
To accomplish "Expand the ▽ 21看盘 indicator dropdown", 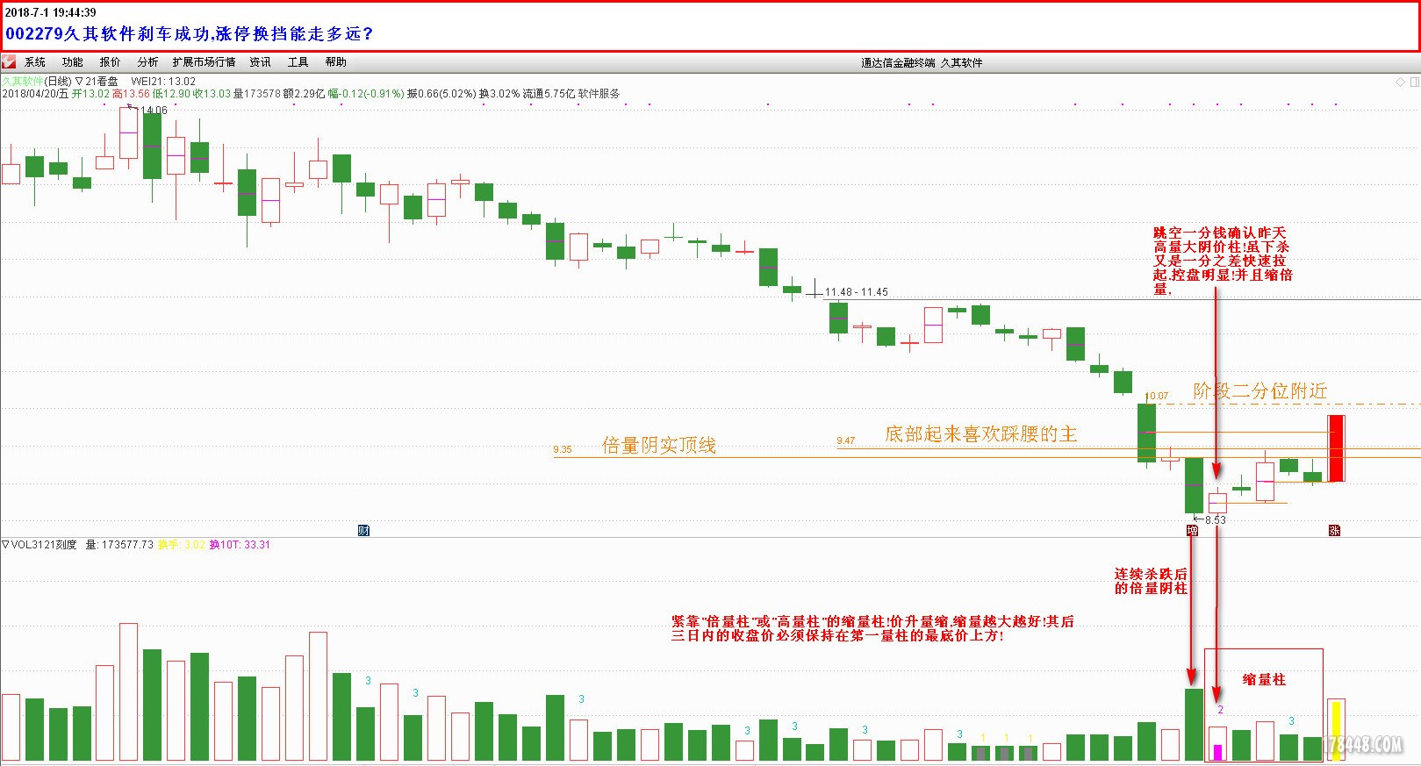I will coord(97,82).
